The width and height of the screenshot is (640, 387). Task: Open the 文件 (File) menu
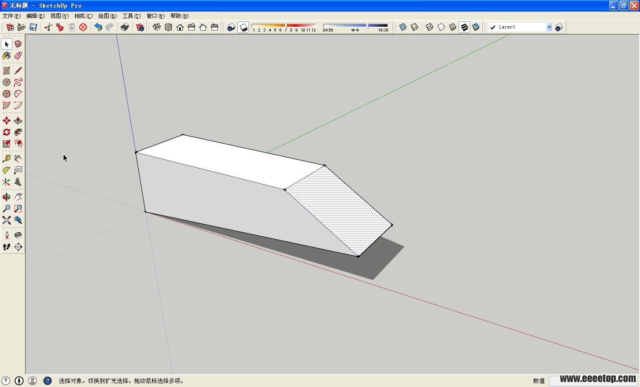pyautogui.click(x=12, y=16)
